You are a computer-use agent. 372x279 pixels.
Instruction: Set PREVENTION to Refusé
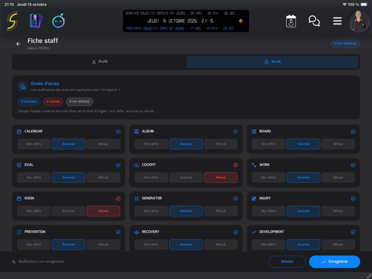103,245
